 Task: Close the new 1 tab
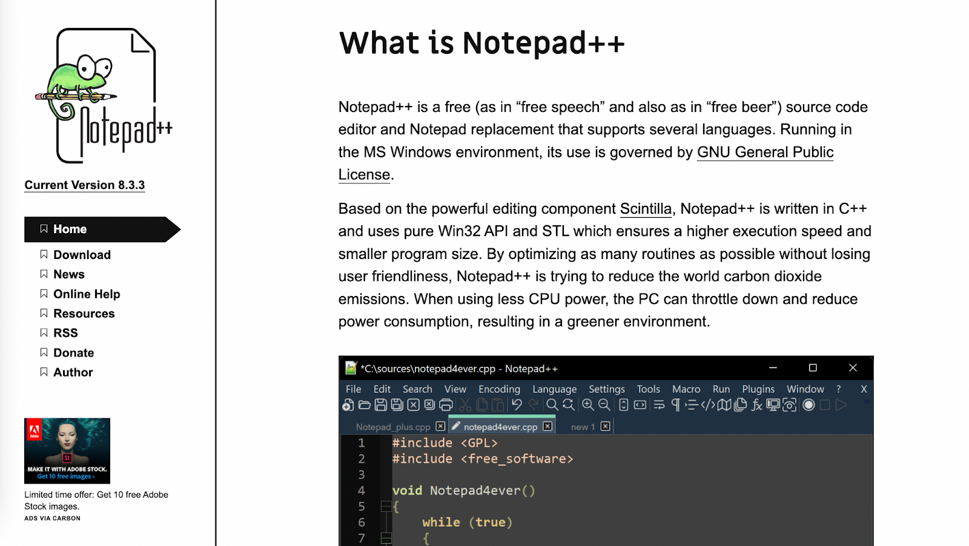(x=605, y=426)
